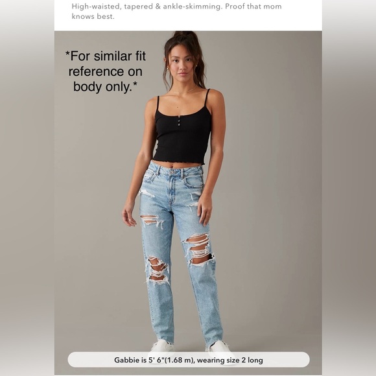Click the distressed rip on the upper thigh
This screenshot has height=376, width=376.
(153, 221)
